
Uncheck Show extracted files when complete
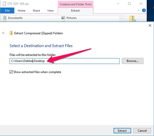(x=11, y=72)
